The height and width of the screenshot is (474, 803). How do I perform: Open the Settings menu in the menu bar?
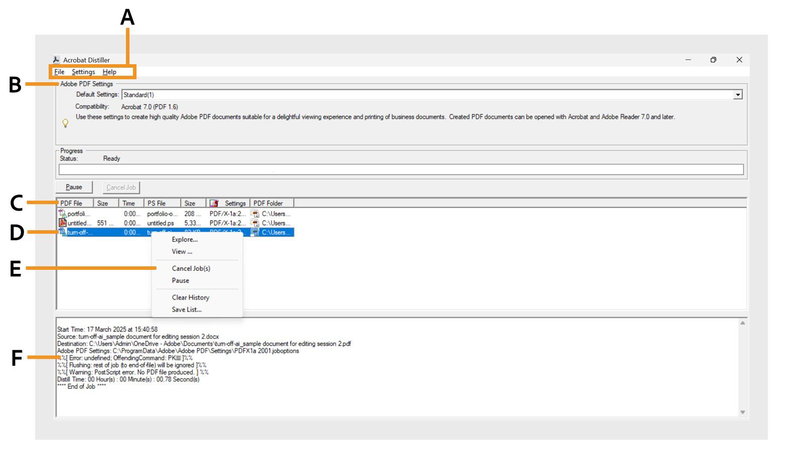click(83, 72)
